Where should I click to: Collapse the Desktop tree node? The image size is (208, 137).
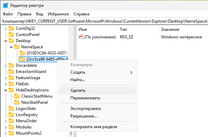[5, 41]
